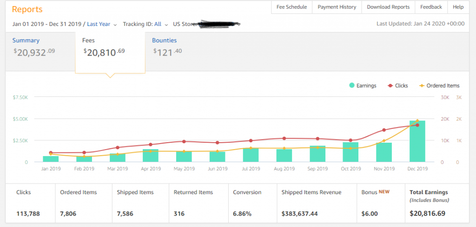Click the Jan 2019 clicks data point
Screen dimensions: 476x227
pyautogui.click(x=51, y=153)
